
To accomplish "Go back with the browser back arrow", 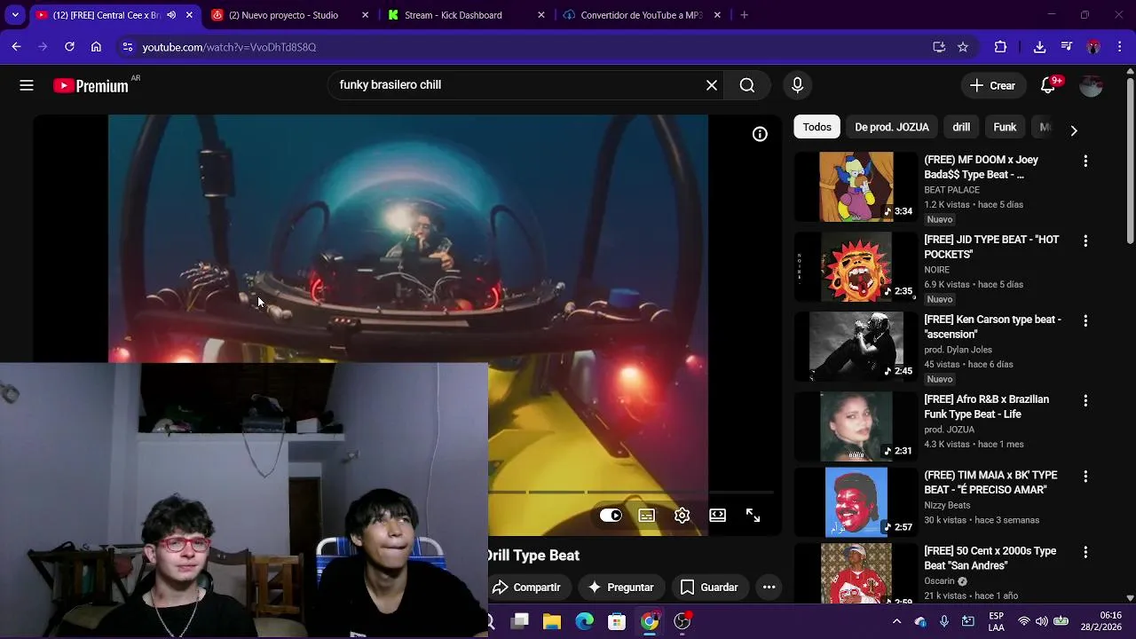I will pos(16,47).
